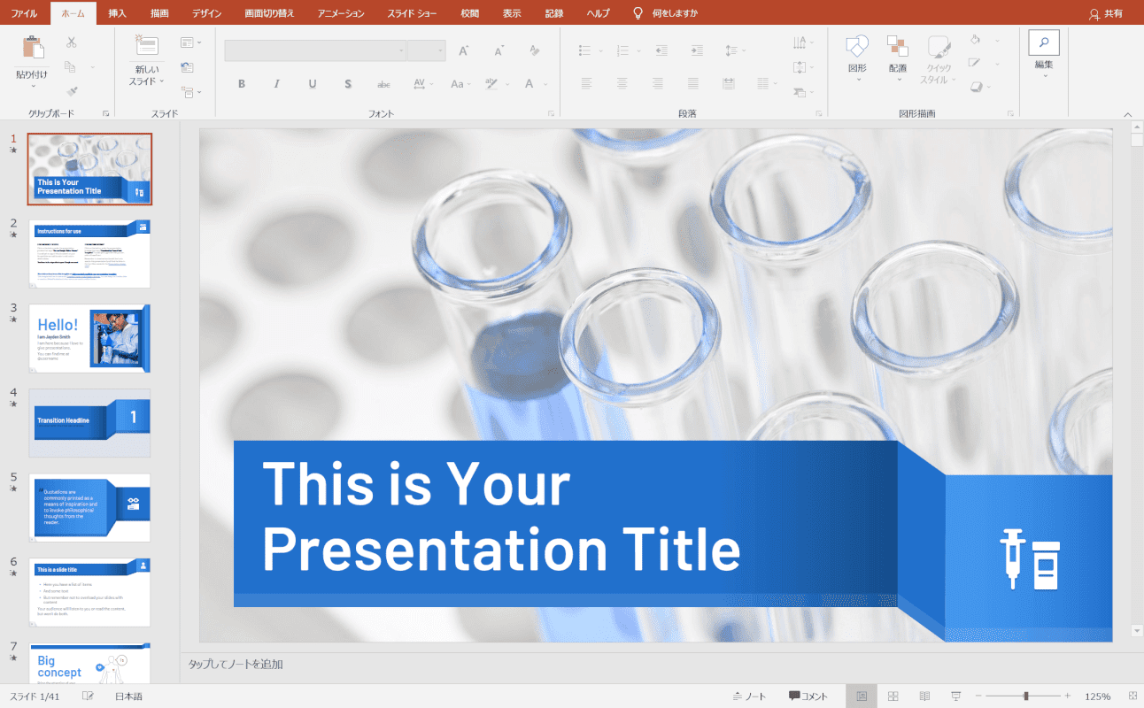Image resolution: width=1144 pixels, height=708 pixels.
Task: Open the font size combo box
Action: point(427,50)
